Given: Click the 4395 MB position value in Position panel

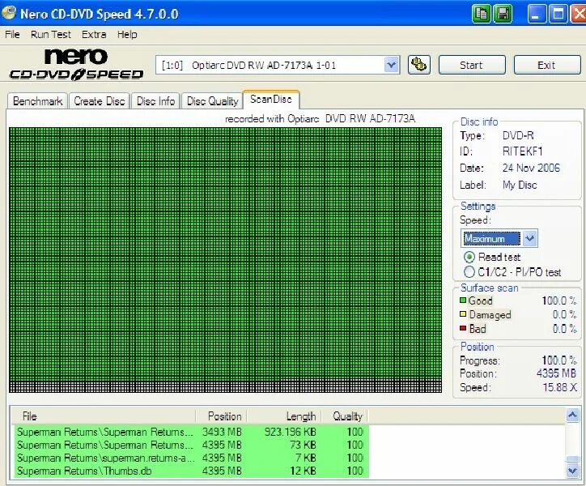Looking at the screenshot, I should coord(557,373).
